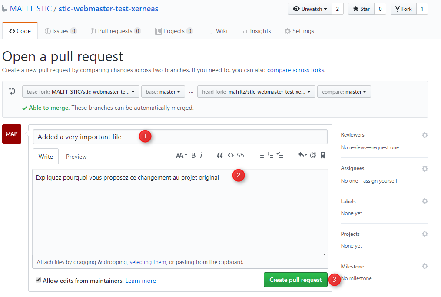Viewport: 441px width, 297px height.
Task: Open the base fork dropdown
Action: 81,91
